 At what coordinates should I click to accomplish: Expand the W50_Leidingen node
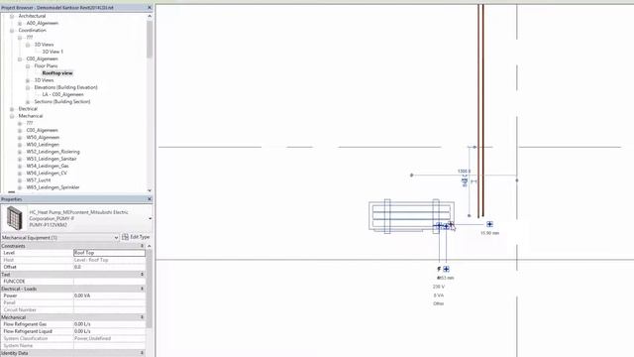point(20,145)
